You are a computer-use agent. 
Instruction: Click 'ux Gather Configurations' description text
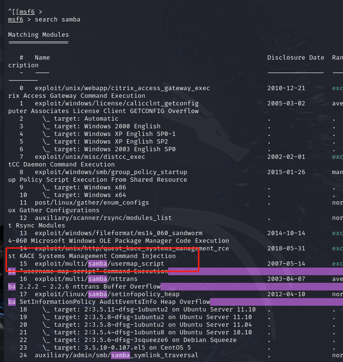(54, 210)
